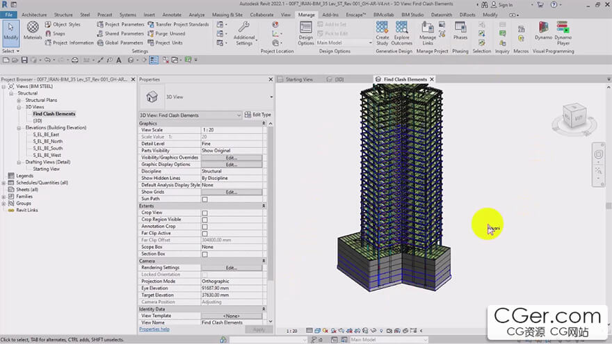Toggle Sun Path checkbox
Image resolution: width=612 pixels, height=344 pixels.
click(x=204, y=199)
